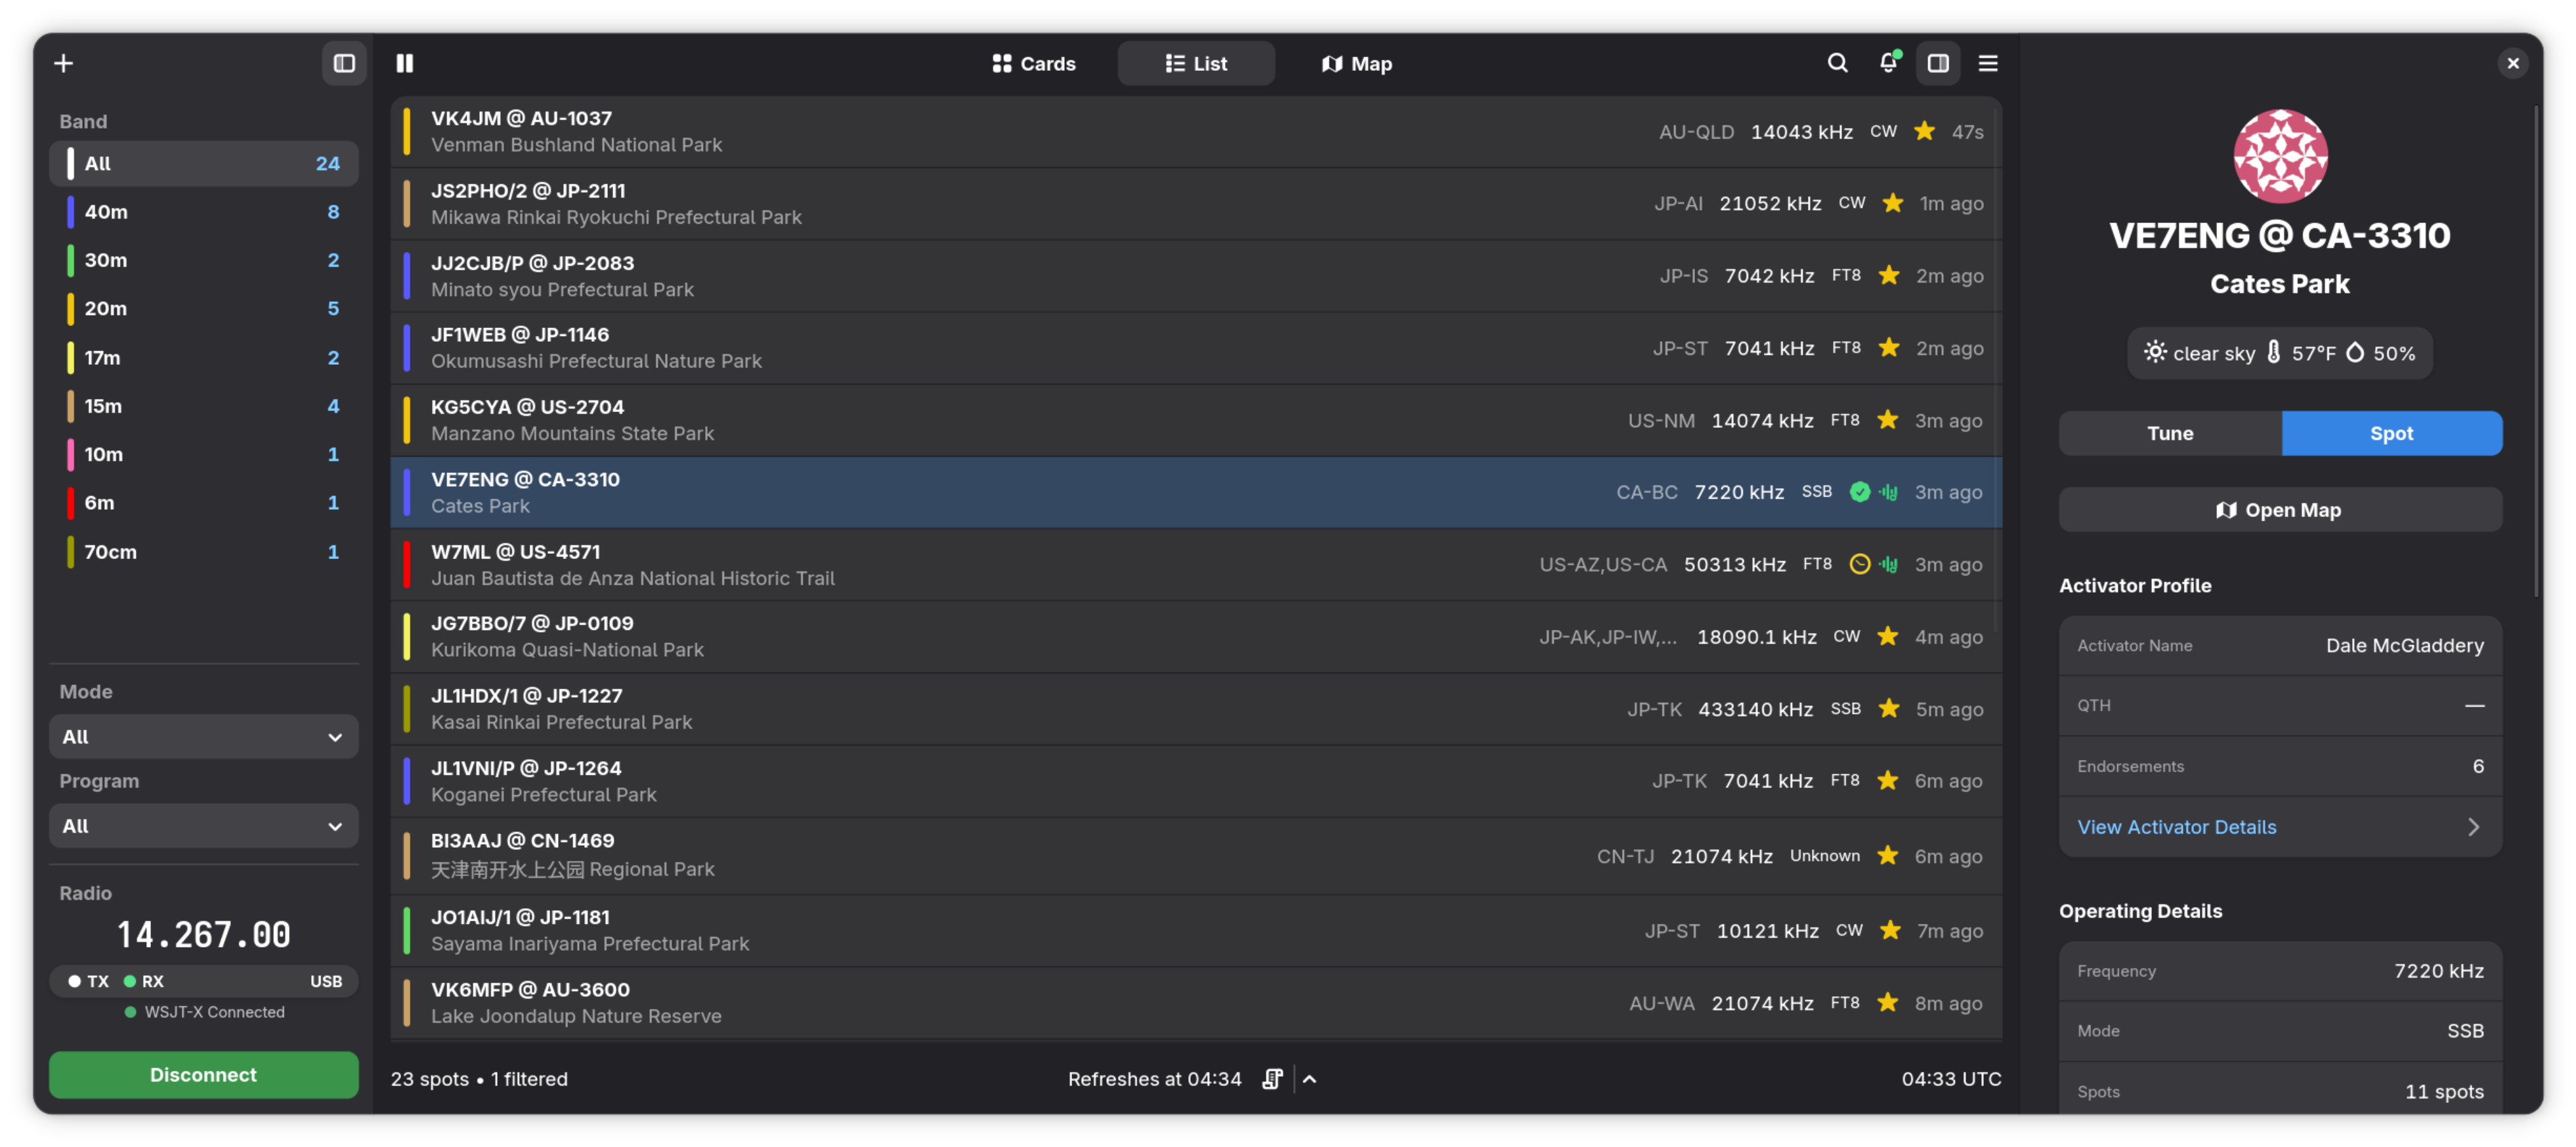2576x1147 pixels.
Task: Select the Tune tab
Action: 2169,434
